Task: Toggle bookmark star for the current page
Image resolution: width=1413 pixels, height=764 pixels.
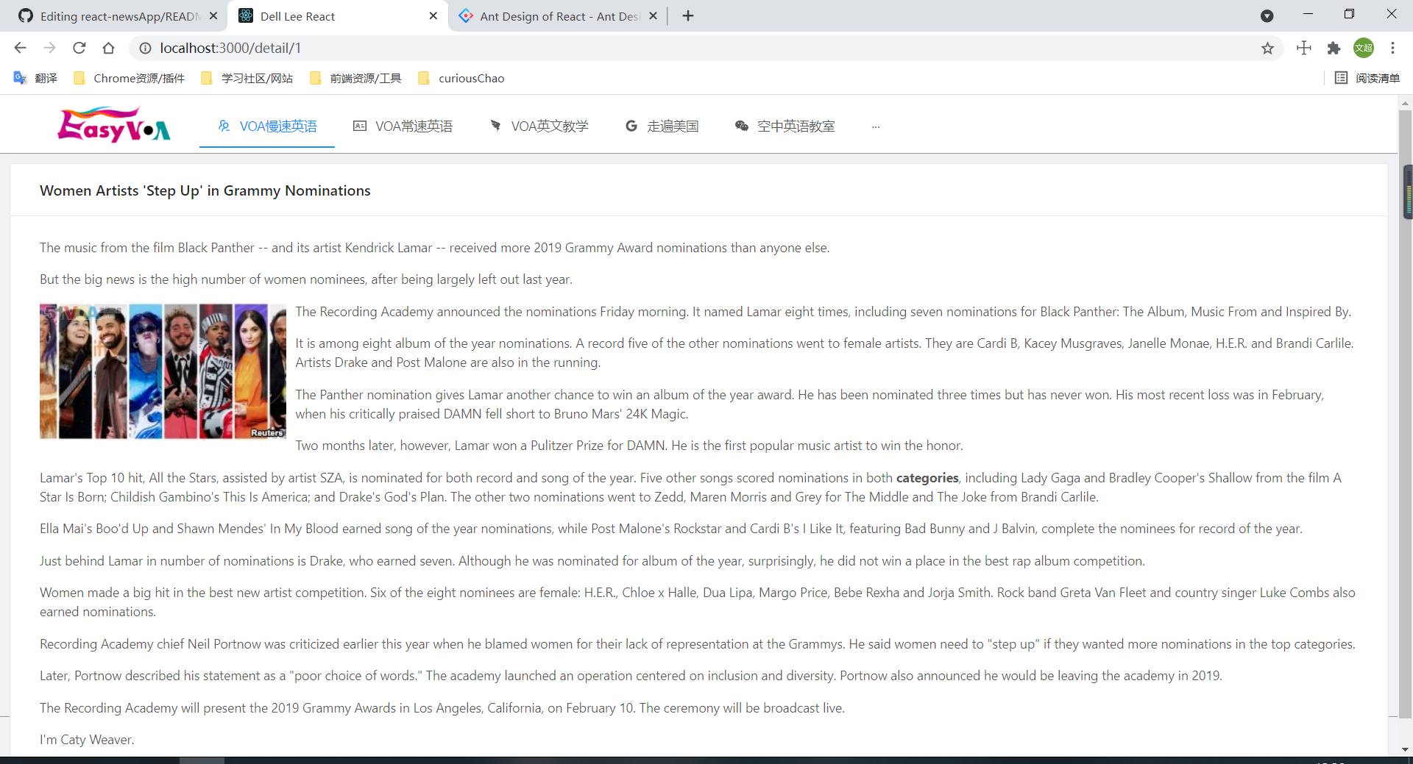Action: pyautogui.click(x=1268, y=48)
